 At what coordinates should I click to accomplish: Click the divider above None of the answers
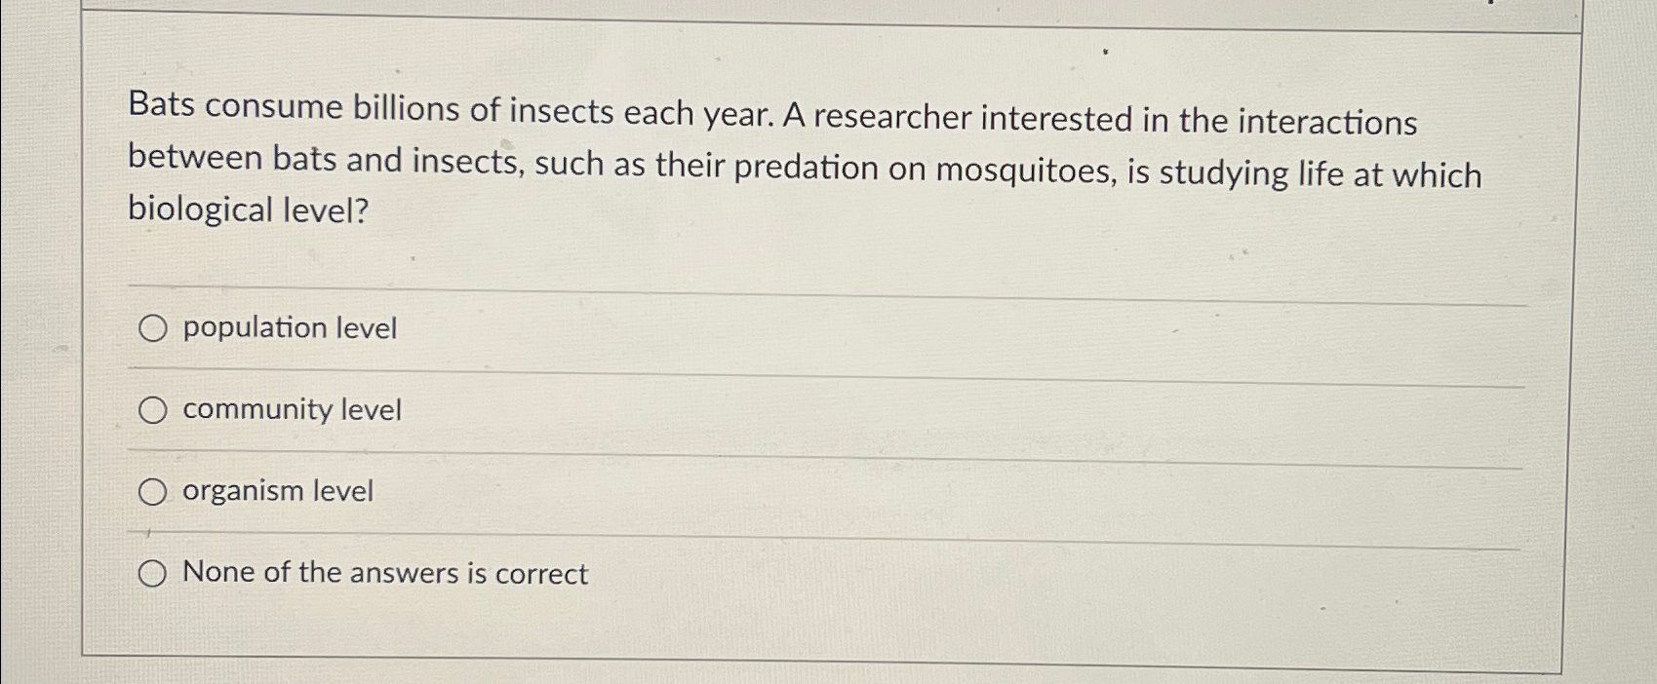coord(780,532)
